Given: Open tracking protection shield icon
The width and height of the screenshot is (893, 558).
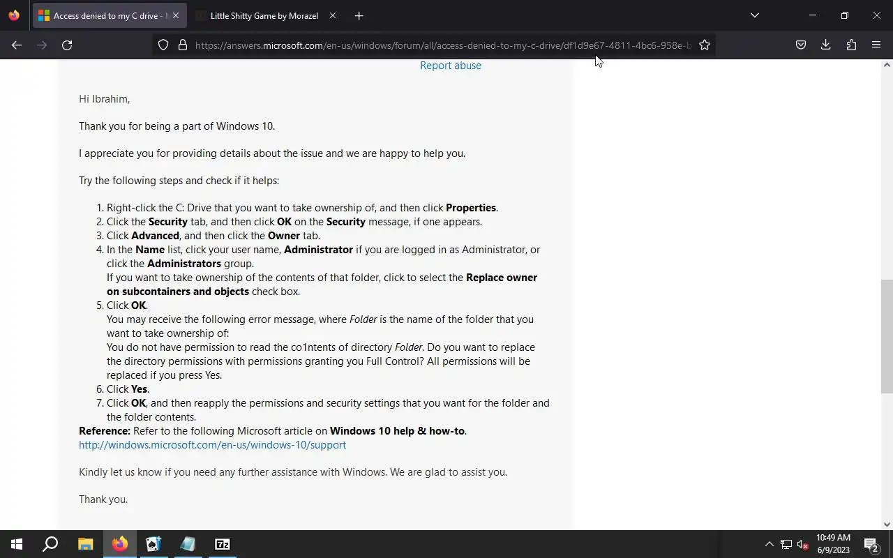Looking at the screenshot, I should tap(163, 45).
